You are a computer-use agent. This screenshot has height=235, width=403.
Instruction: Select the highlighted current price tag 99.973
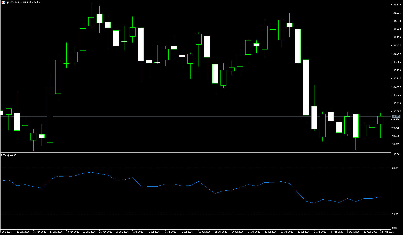click(396, 116)
